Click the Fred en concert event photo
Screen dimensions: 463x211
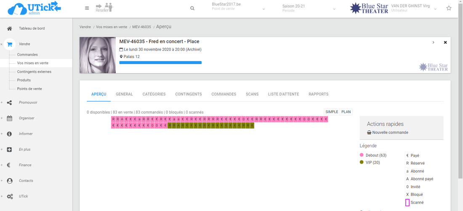point(98,55)
